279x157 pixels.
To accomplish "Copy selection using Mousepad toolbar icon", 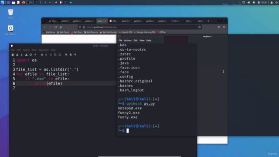I will [55, 55].
